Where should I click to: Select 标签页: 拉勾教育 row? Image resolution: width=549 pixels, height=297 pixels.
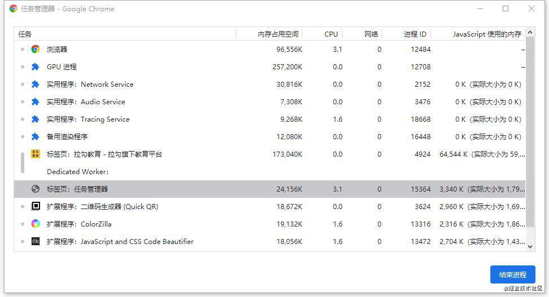[270, 154]
